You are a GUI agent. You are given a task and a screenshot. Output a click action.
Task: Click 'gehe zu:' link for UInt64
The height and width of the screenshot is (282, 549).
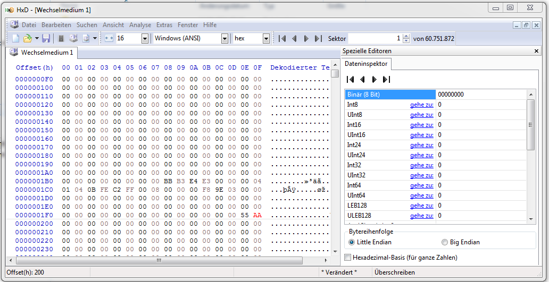click(422, 195)
